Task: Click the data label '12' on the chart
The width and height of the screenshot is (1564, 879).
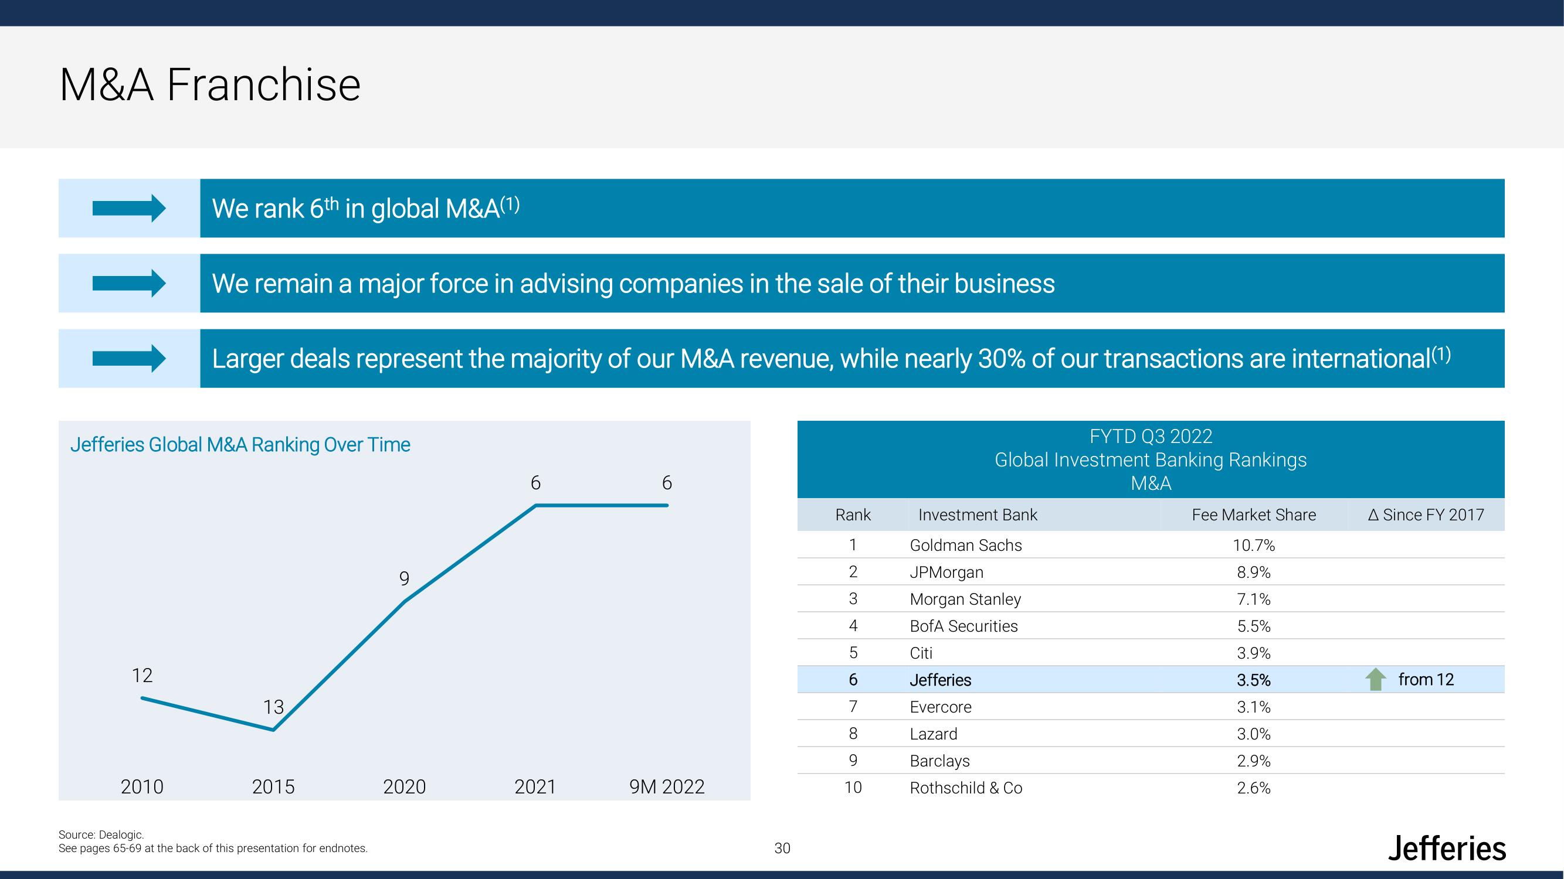Action: click(142, 675)
